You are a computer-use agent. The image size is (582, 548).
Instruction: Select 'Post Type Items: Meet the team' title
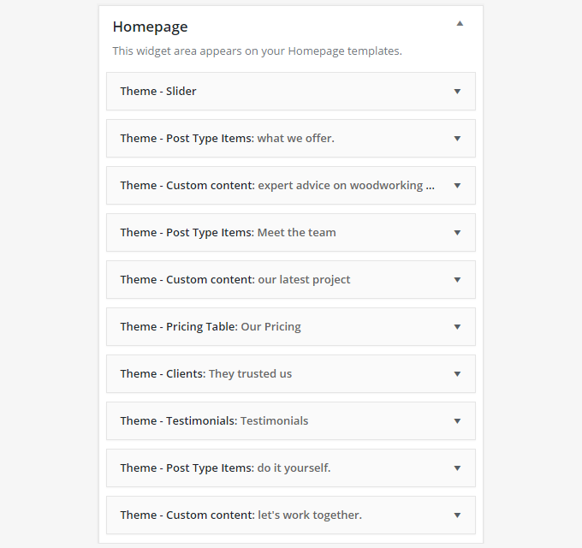tap(228, 233)
